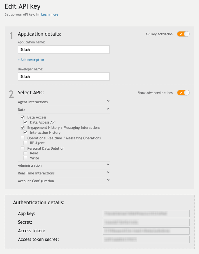Toggle the Show advanced options switch
Image resolution: width=199 pixels, height=254 pixels.
183,93
